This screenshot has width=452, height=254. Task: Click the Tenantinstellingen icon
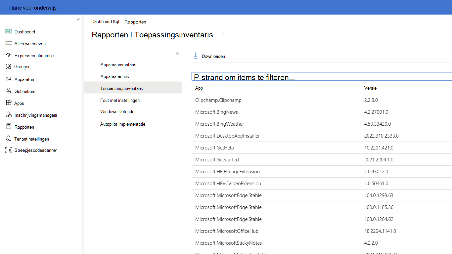pyautogui.click(x=9, y=139)
